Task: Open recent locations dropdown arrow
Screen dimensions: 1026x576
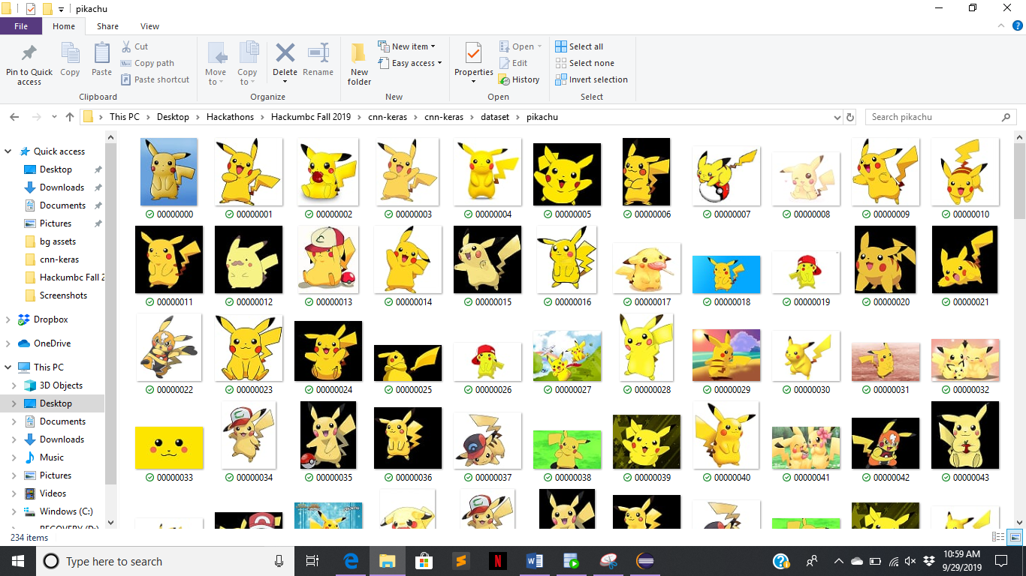Action: click(x=54, y=117)
